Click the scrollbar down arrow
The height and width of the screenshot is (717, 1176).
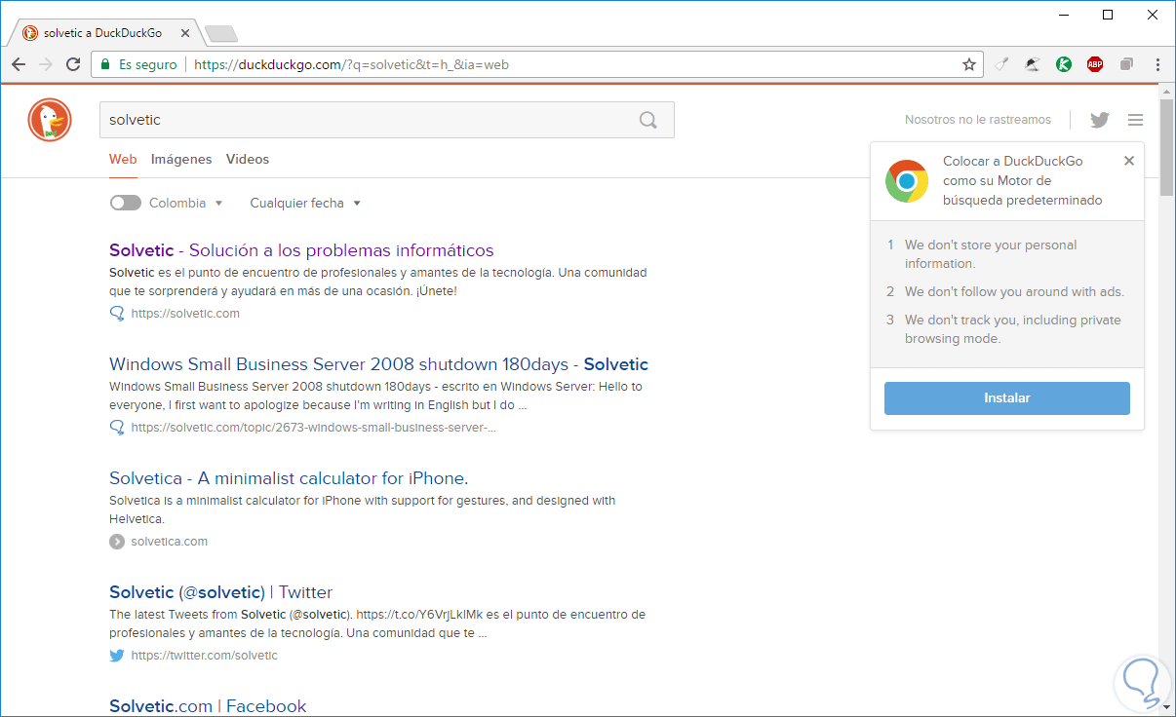[1166, 707]
